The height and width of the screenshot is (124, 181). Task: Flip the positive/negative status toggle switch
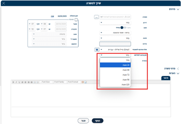[x=123, y=28]
